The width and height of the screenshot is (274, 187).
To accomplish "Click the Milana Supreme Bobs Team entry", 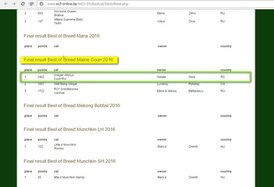I will click(x=68, y=22).
